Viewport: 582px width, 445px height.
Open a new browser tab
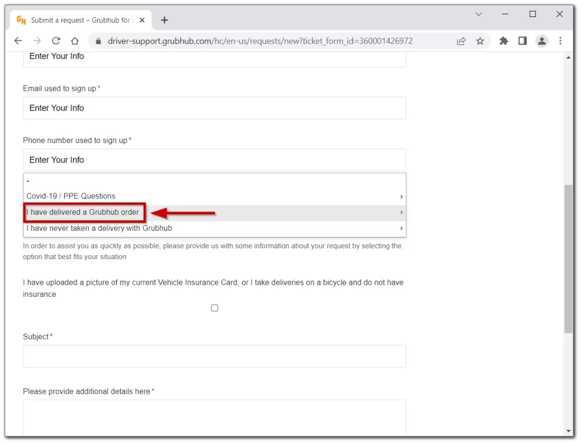click(x=164, y=19)
